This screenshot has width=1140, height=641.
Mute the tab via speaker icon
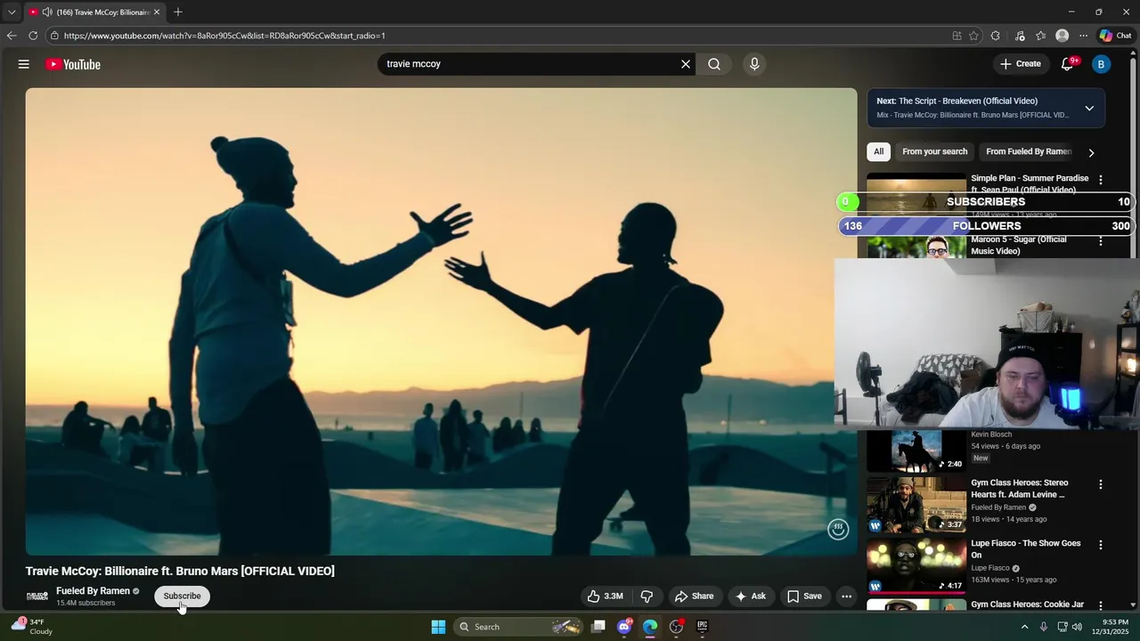click(46, 12)
